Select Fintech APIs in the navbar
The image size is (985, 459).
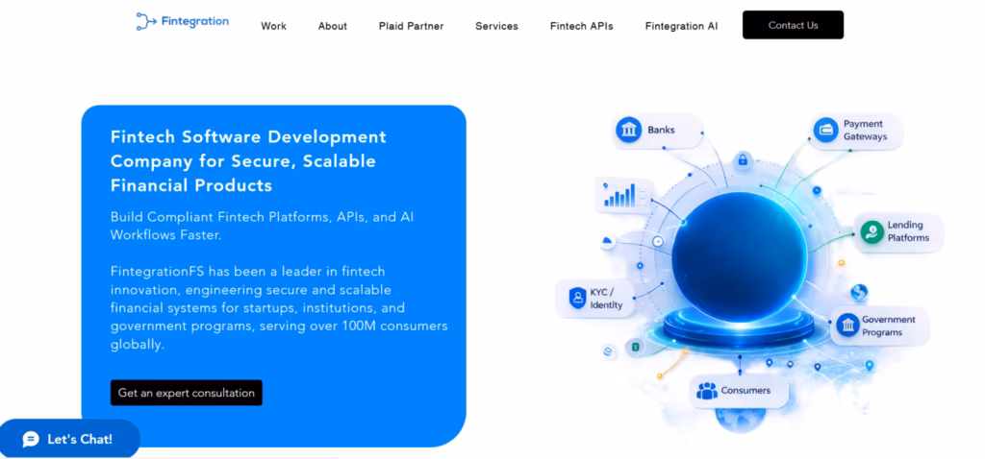[x=581, y=26]
